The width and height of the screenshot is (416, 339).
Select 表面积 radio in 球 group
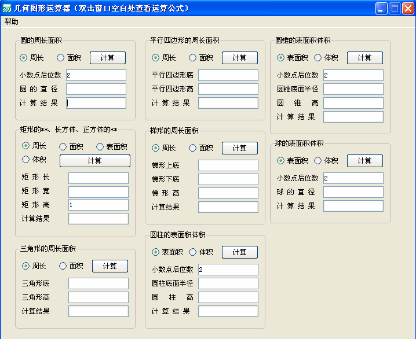pyautogui.click(x=280, y=160)
